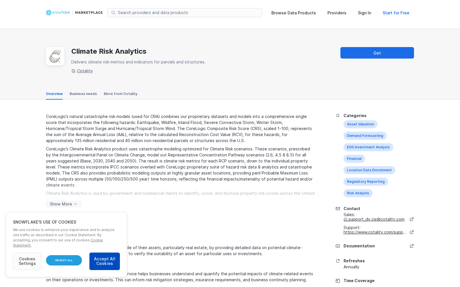
Task: Click 'SNOWFLAKE'S USE OF COOKIES' heading
Action: [x=45, y=222]
